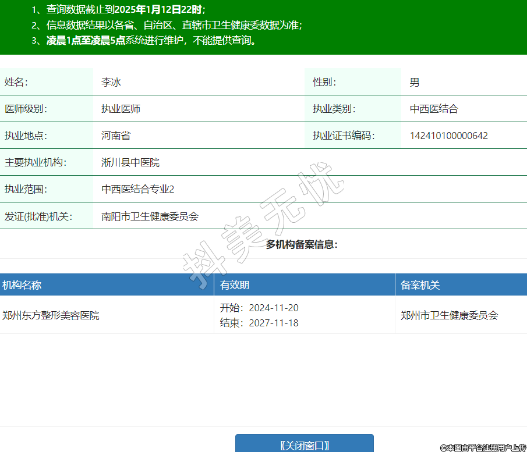This screenshot has height=452, width=527.
Task: Click the end date 2027-11-18
Action: [x=273, y=323]
